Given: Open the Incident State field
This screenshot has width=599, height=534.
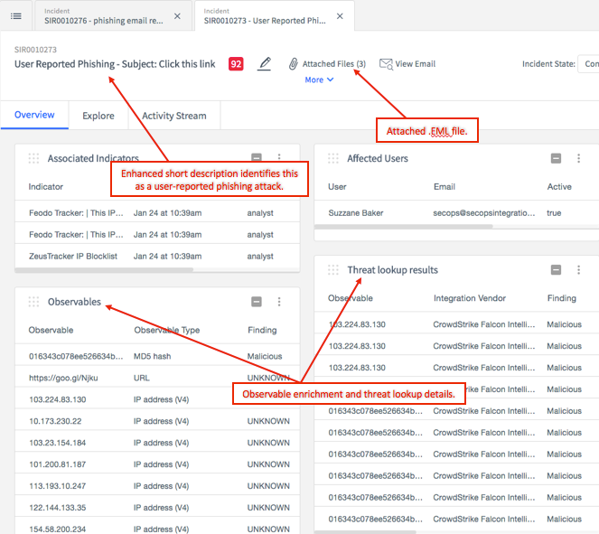Looking at the screenshot, I should click(588, 64).
